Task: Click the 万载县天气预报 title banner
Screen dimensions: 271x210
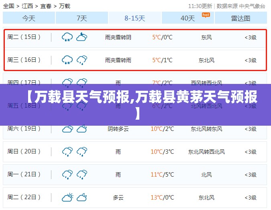Action: [x=136, y=105]
